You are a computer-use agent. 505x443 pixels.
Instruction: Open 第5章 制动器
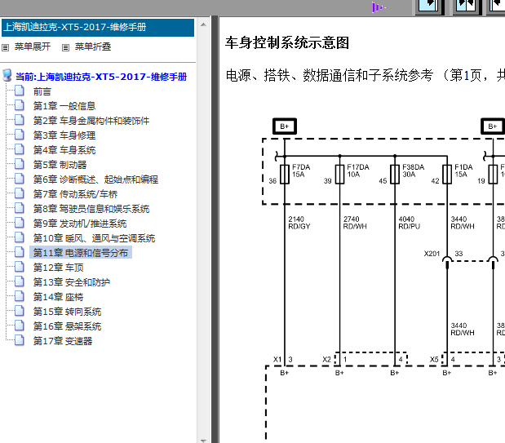(x=60, y=165)
